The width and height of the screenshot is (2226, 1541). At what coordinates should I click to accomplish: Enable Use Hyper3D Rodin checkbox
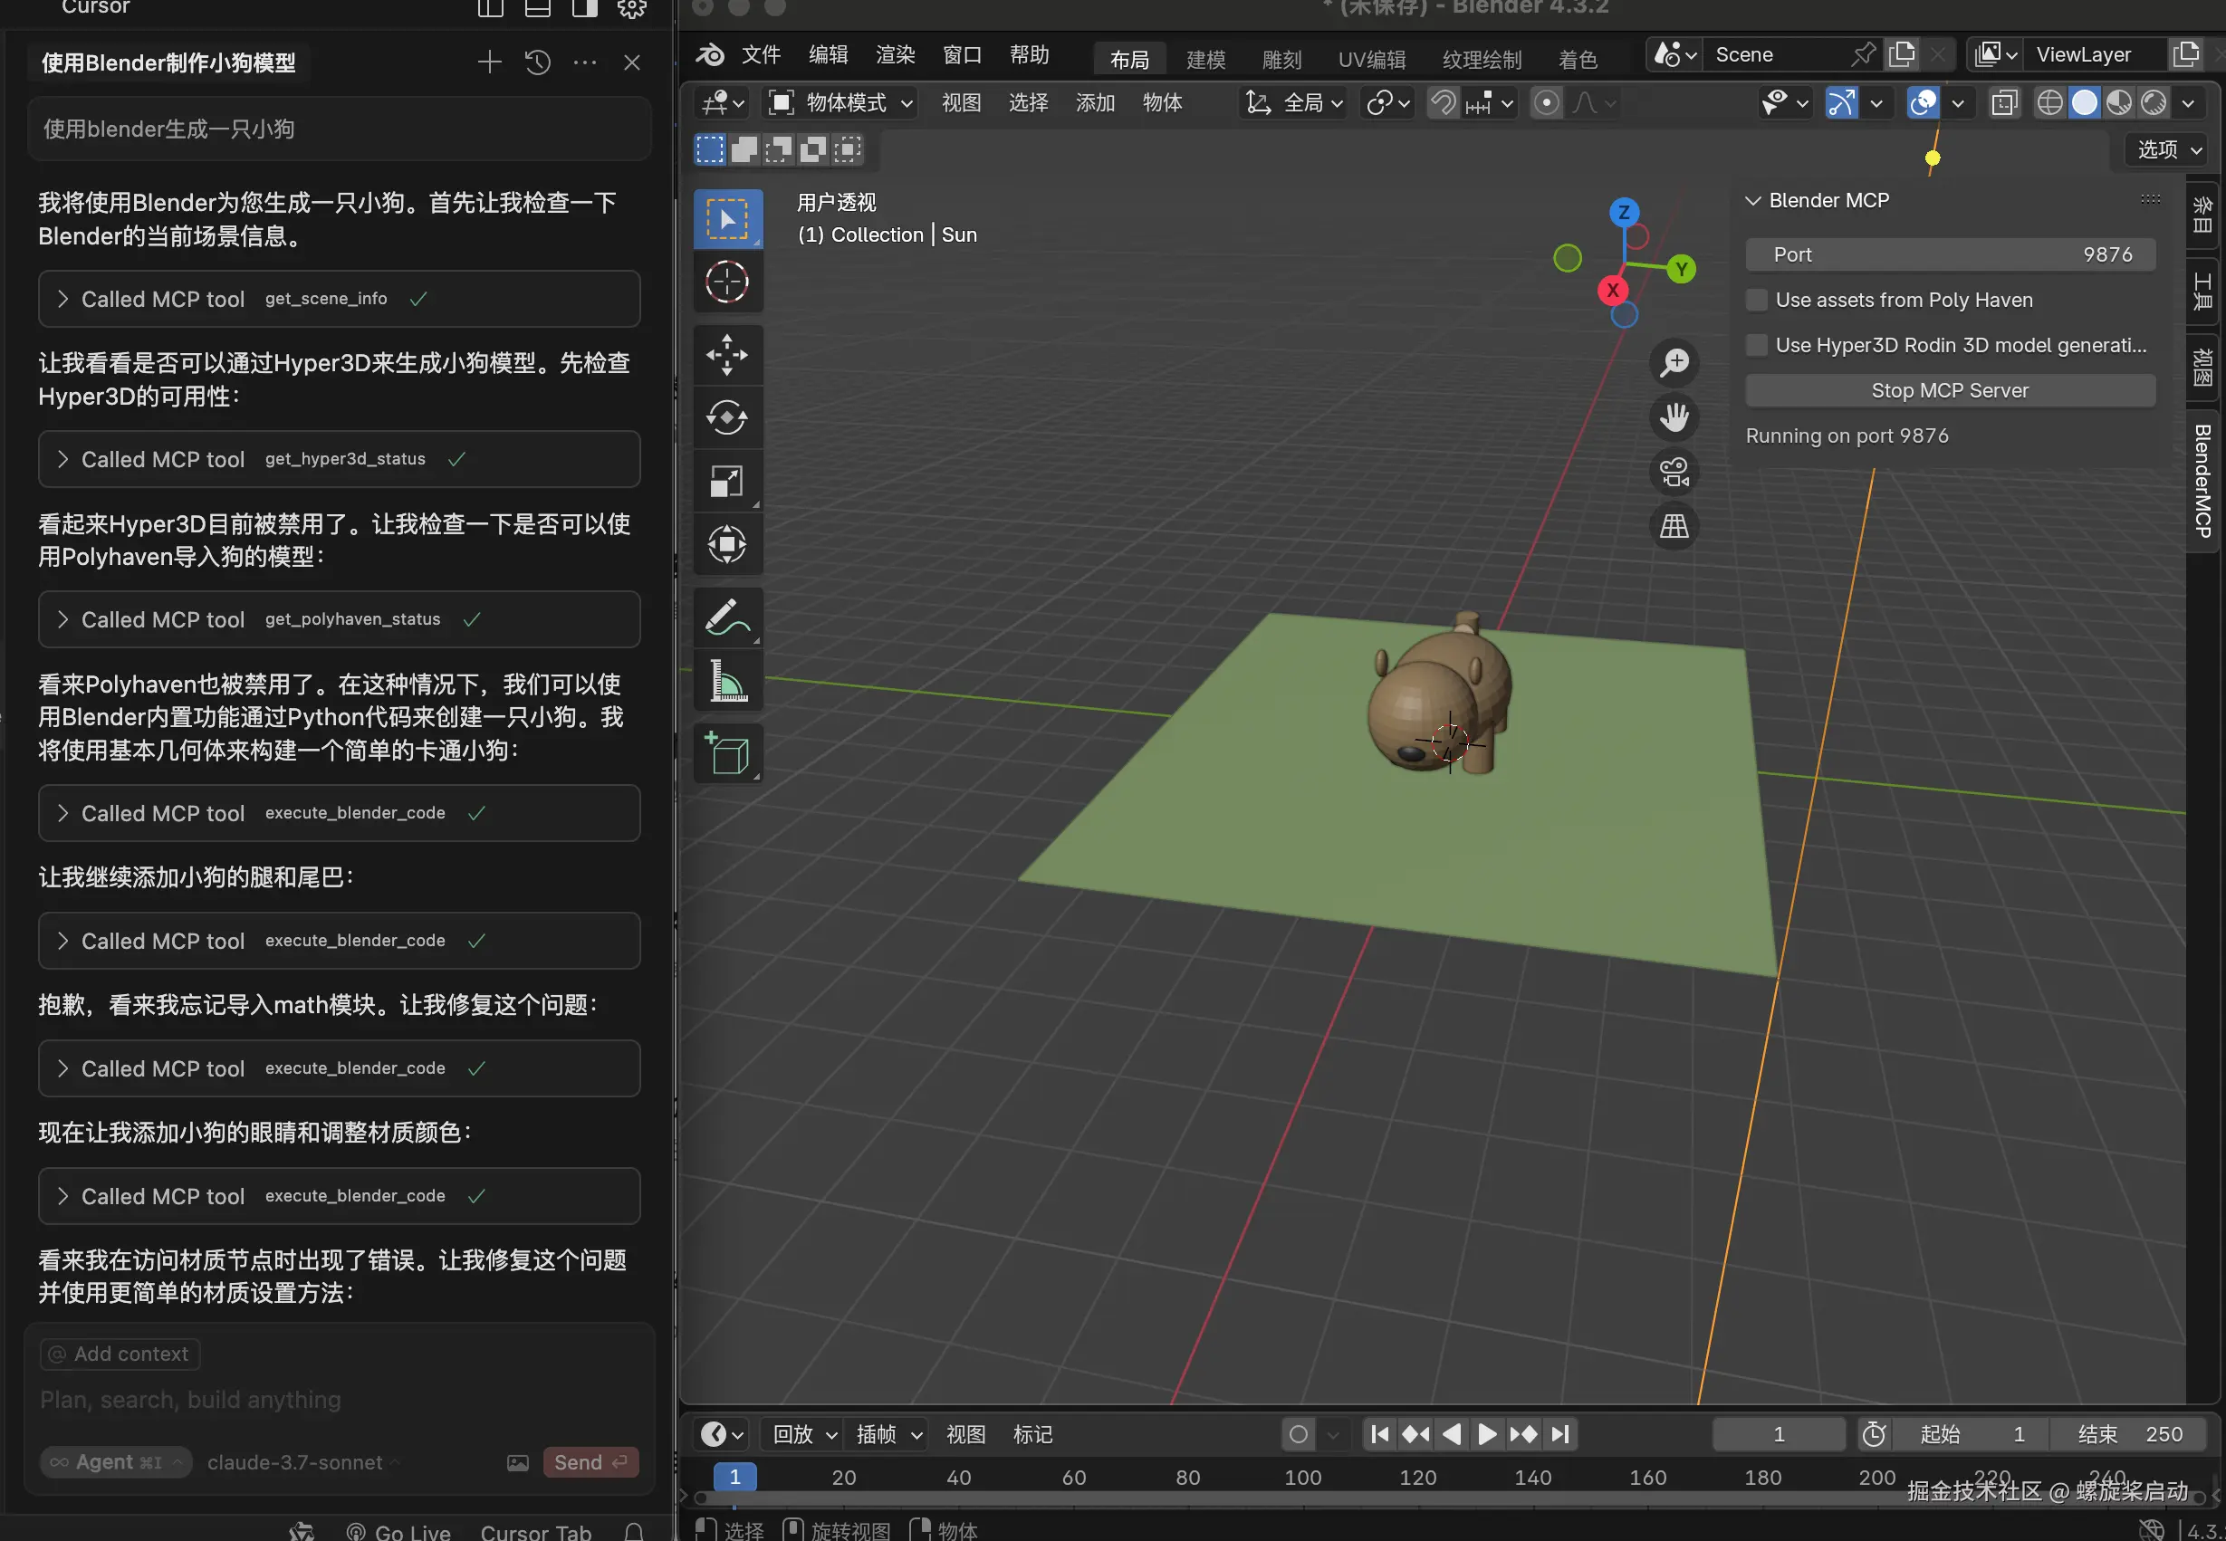coord(1757,346)
